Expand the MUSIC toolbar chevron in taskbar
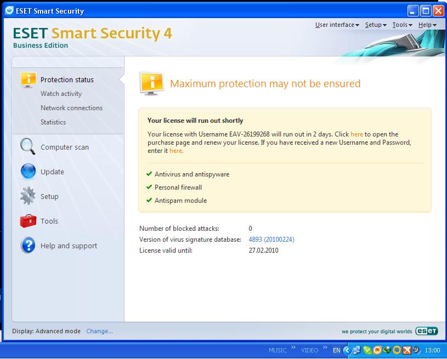This screenshot has height=359, width=447. [293, 347]
